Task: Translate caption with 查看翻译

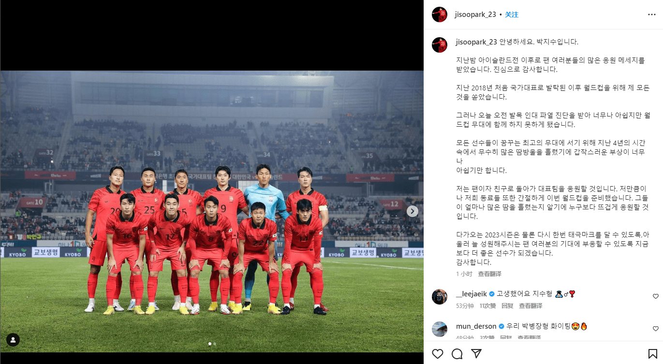Action: (490, 274)
